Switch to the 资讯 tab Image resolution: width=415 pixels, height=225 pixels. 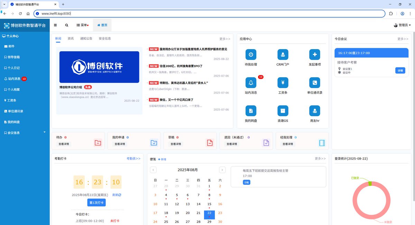pyautogui.click(x=71, y=38)
